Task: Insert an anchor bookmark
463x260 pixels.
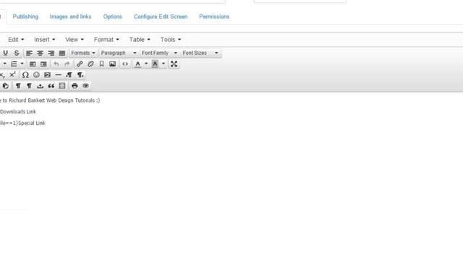Action: coord(101,64)
